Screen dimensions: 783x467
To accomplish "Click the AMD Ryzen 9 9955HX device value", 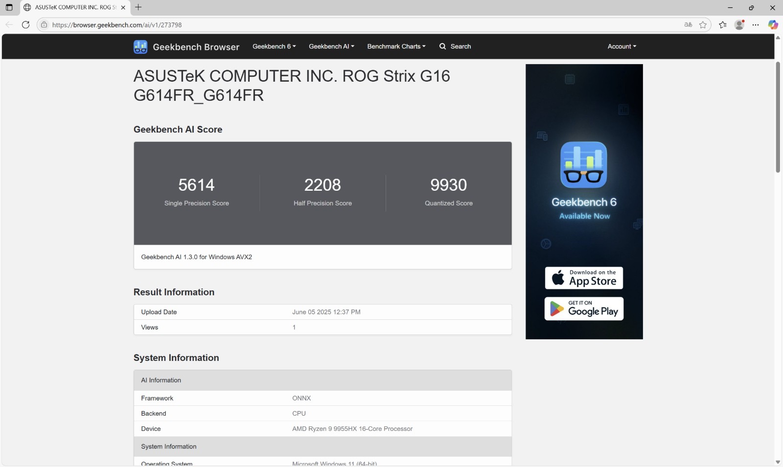I will [x=352, y=429].
